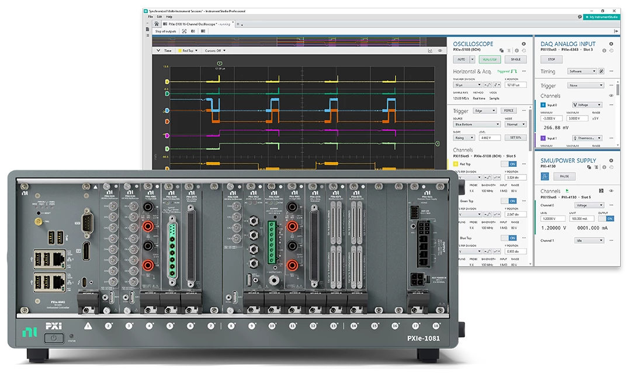Click the SINGLE acquisition button
Viewport: 631px width, 377px height.
[x=515, y=60]
